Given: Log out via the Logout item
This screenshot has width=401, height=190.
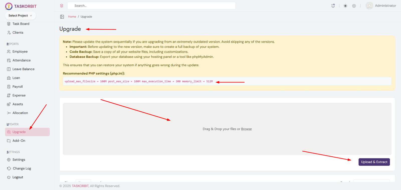Looking at the screenshot, I should coord(18,177).
